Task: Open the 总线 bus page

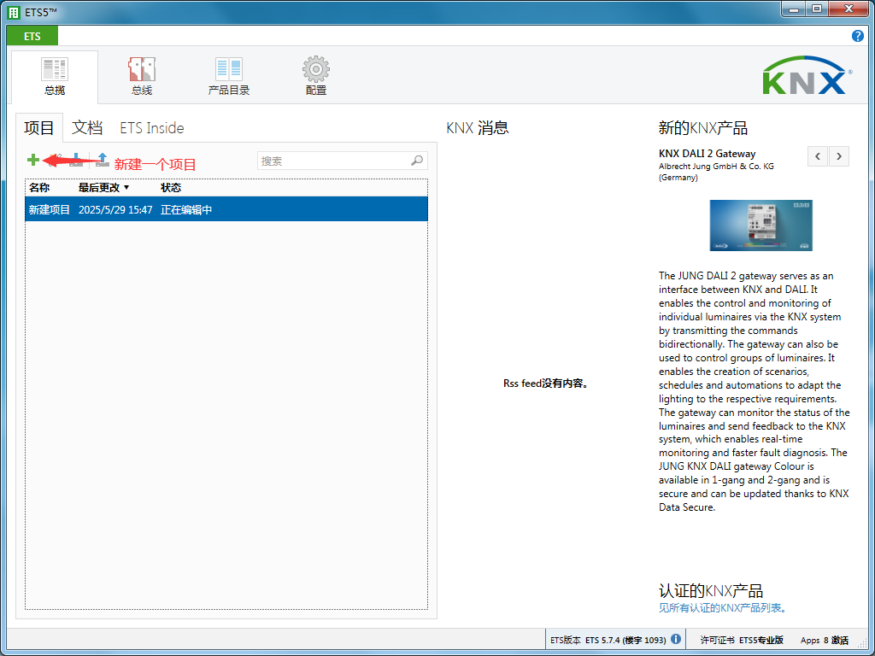Action: pos(142,76)
